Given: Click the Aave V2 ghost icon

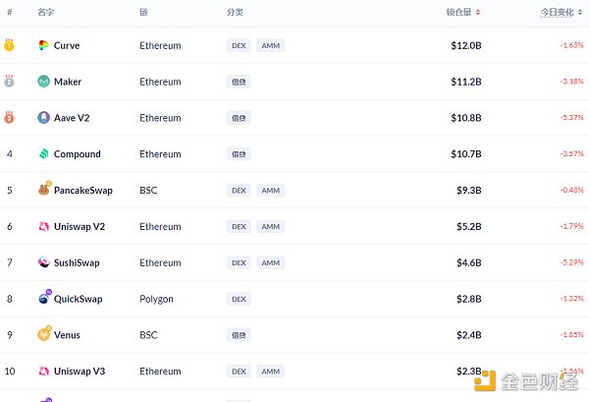Looking at the screenshot, I should click(43, 118).
